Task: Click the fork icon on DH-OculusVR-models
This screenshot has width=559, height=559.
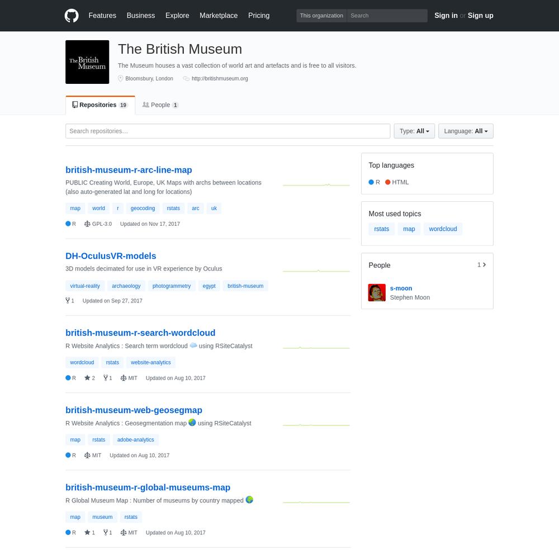Action: pyautogui.click(x=68, y=301)
